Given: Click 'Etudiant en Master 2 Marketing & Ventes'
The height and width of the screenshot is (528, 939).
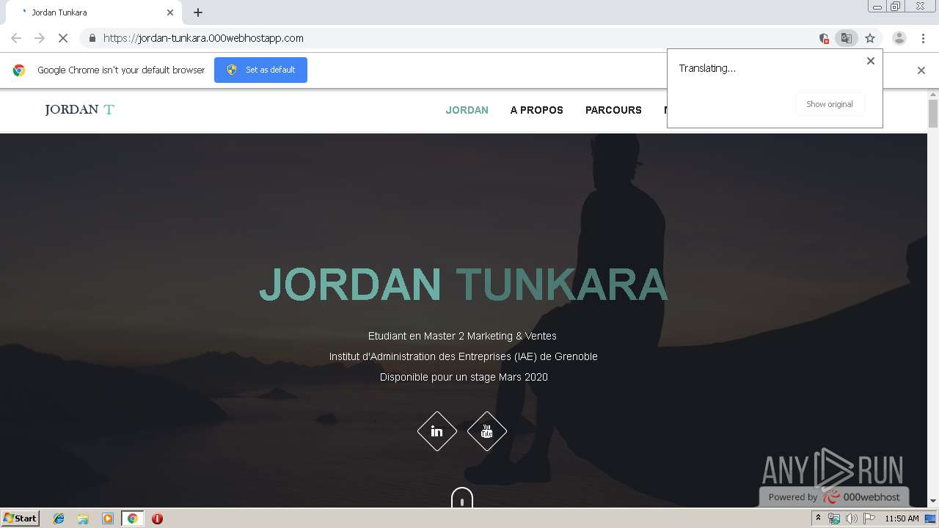Looking at the screenshot, I should 462,336.
